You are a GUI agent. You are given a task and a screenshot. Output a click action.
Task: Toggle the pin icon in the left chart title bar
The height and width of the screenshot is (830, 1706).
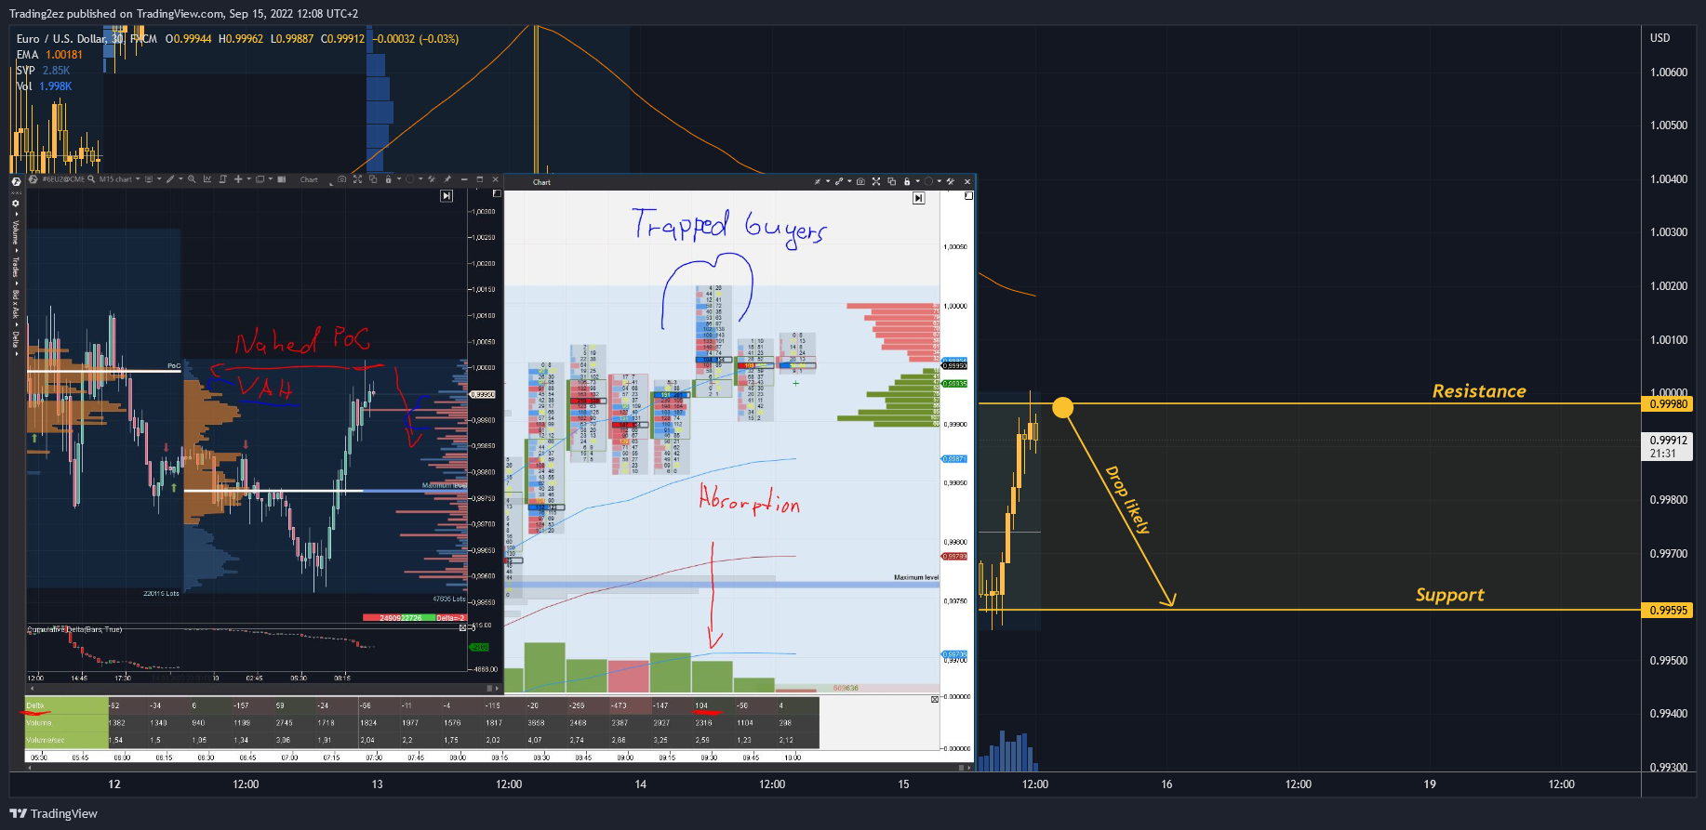click(447, 179)
